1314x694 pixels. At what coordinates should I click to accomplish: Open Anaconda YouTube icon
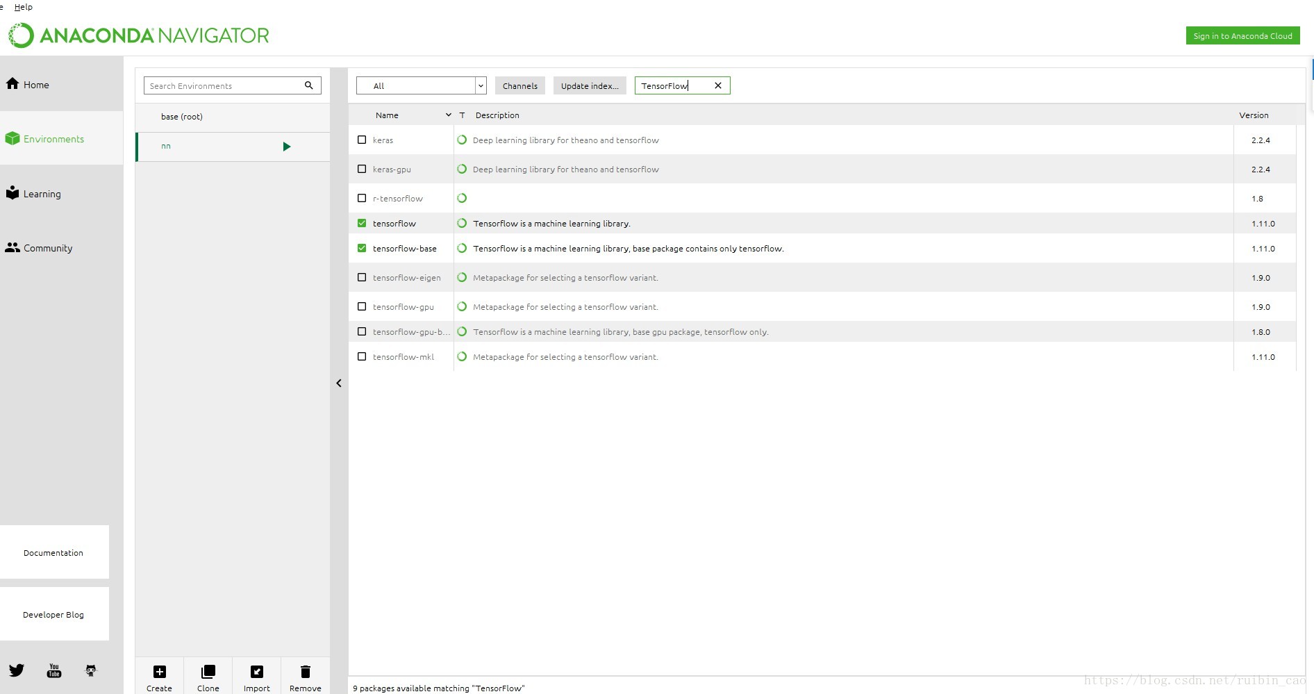54,670
